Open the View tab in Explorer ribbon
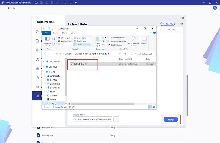Image resolution: width=220 pixels, height=143 pixels. click(73, 33)
